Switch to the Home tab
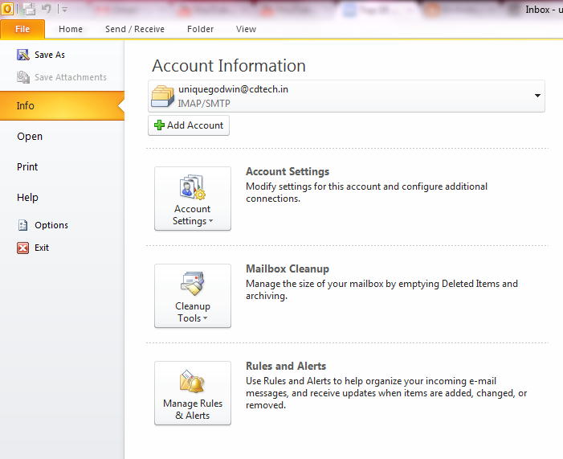This screenshot has height=459, width=563. [x=71, y=29]
